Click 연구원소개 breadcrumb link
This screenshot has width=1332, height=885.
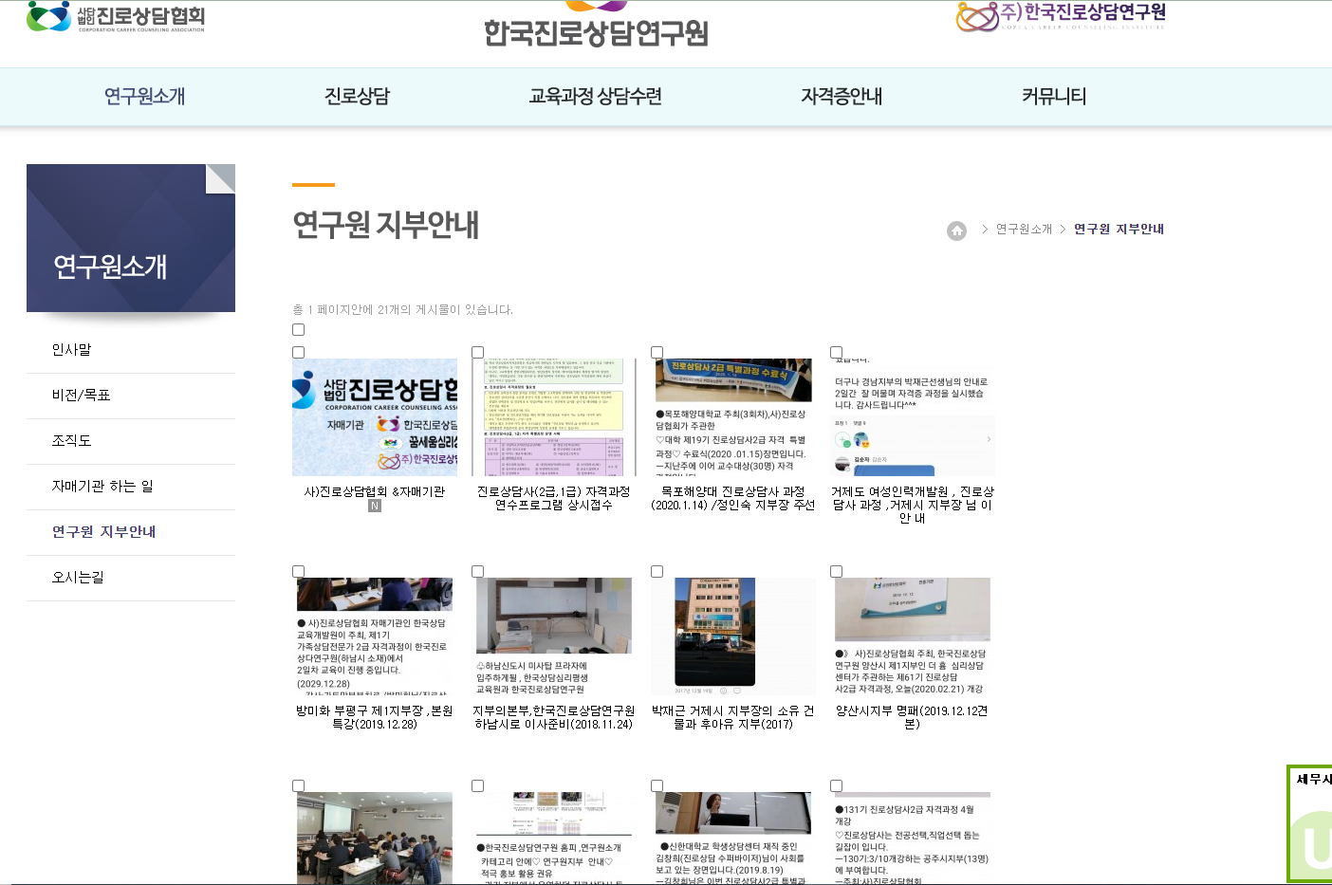1024,230
